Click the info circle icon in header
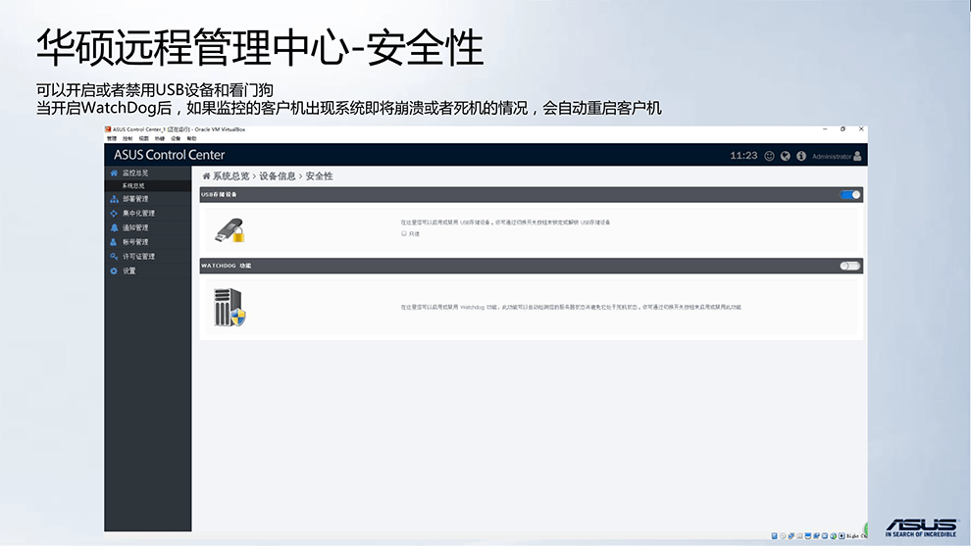This screenshot has width=971, height=546. coord(801,156)
